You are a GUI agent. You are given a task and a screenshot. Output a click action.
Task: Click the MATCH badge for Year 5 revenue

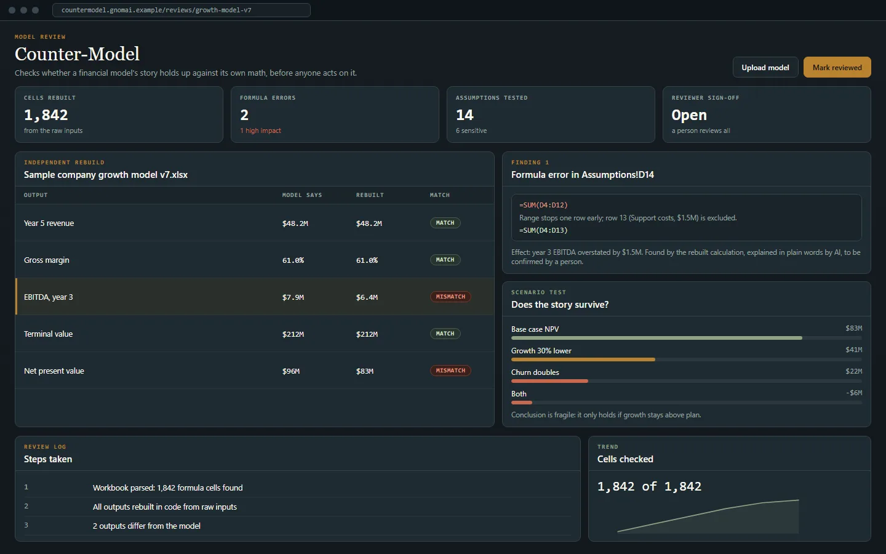pyautogui.click(x=445, y=223)
